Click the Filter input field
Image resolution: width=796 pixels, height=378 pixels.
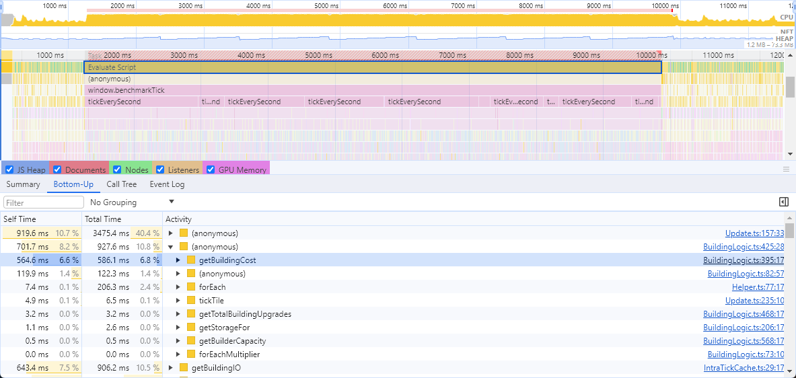(44, 202)
